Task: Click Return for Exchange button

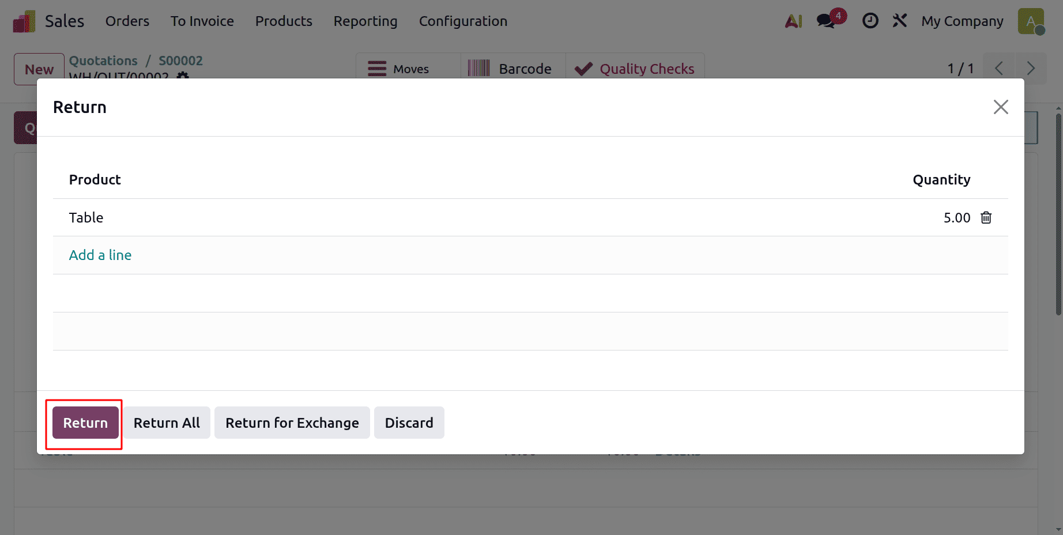Action: click(292, 423)
